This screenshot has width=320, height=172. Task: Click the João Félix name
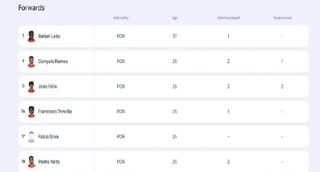47,86
